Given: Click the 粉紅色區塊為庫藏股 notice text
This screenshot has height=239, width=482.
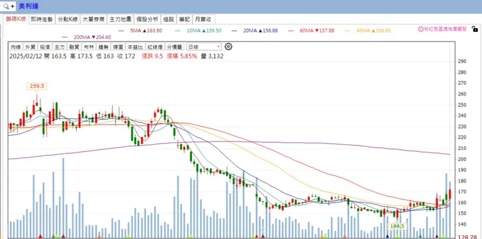Looking at the screenshot, I should [446, 29].
